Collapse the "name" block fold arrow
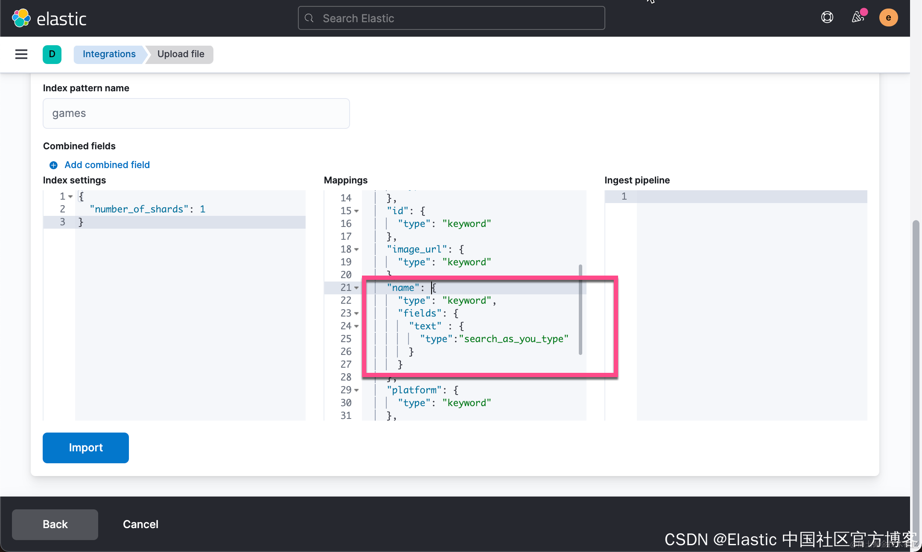Screen dimensions: 922x552 click(356, 288)
